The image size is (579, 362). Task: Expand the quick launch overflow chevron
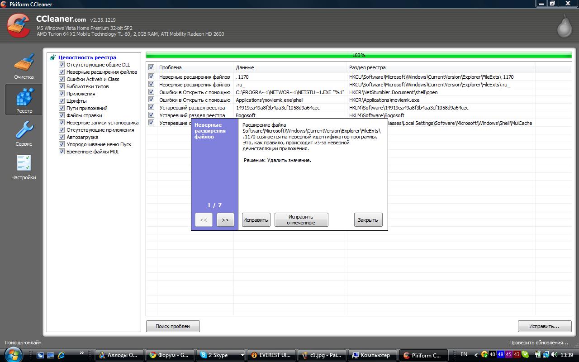(x=81, y=352)
